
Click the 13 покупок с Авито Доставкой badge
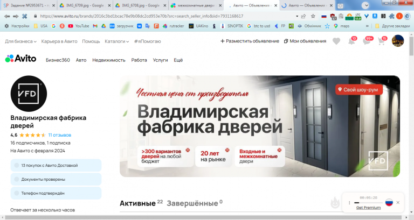pyautogui.click(x=56, y=165)
